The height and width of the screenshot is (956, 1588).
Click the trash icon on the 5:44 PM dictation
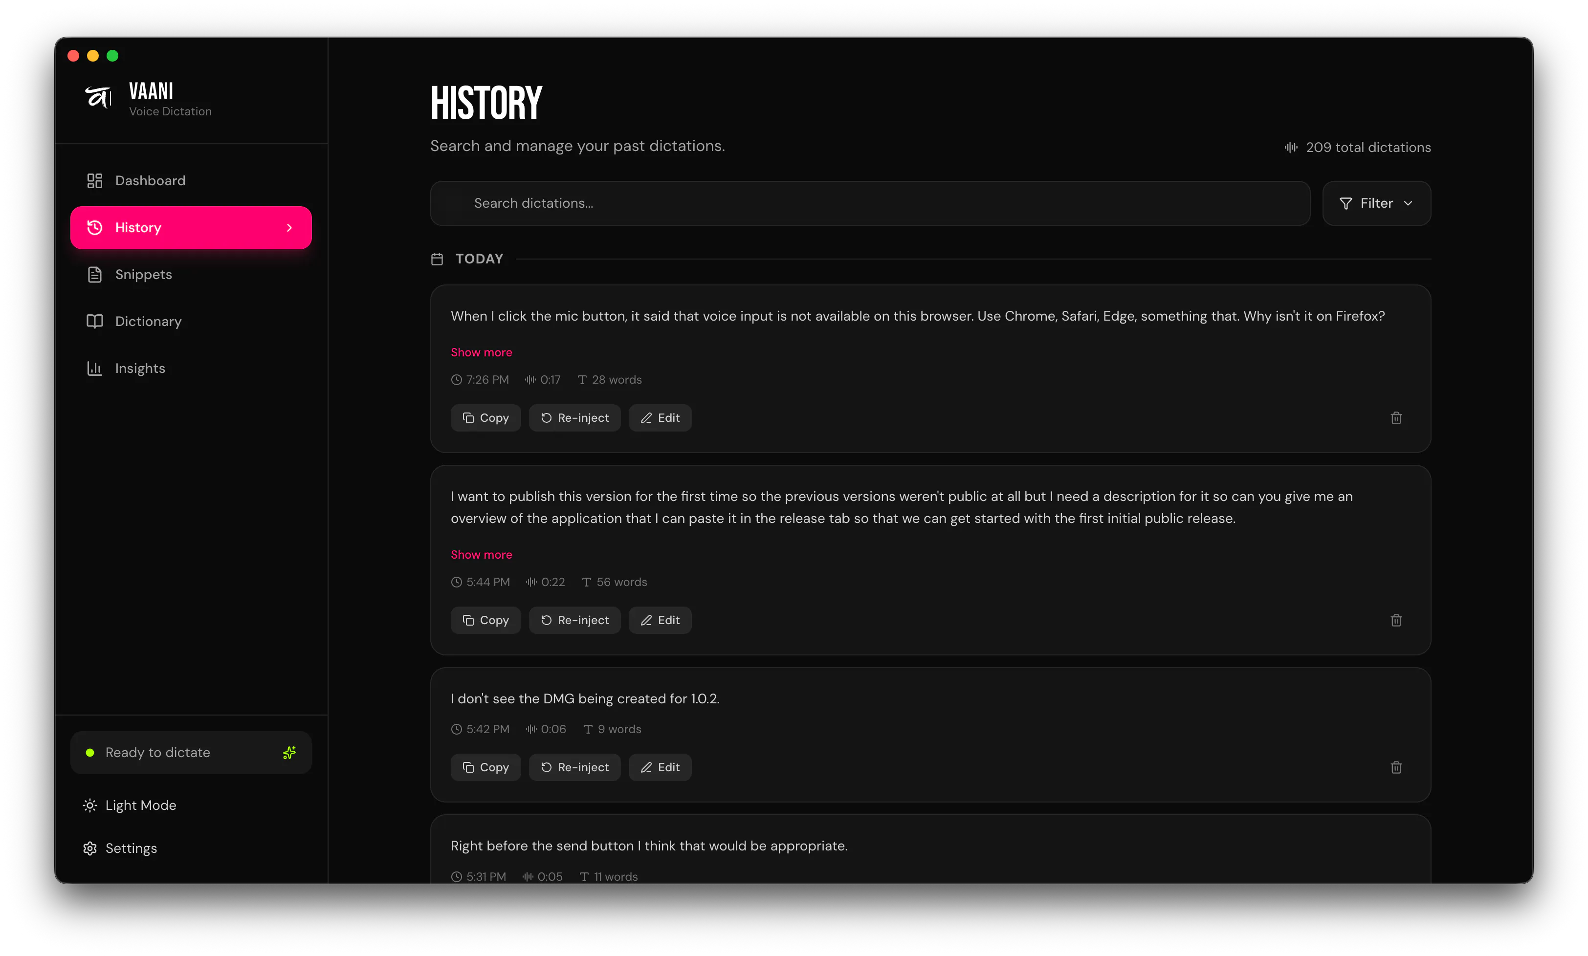1395,620
